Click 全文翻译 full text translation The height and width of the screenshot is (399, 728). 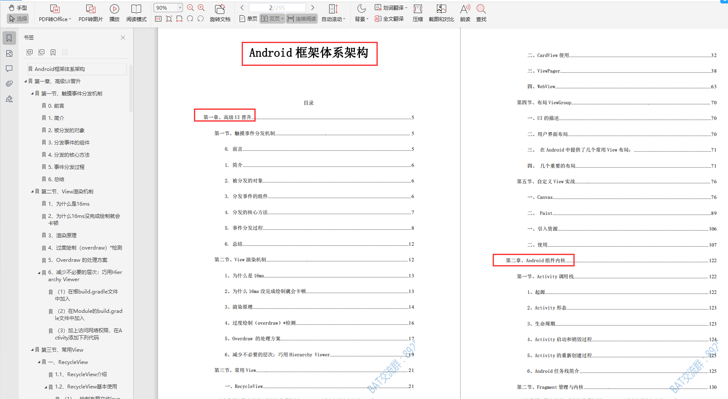pos(389,19)
